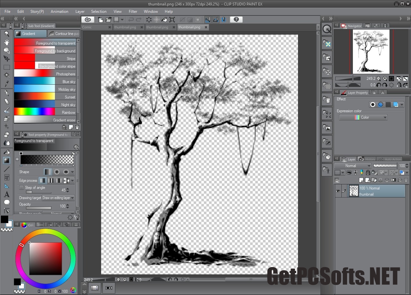
Task: Hide the thumbnail layer eye icon
Action: [338, 191]
